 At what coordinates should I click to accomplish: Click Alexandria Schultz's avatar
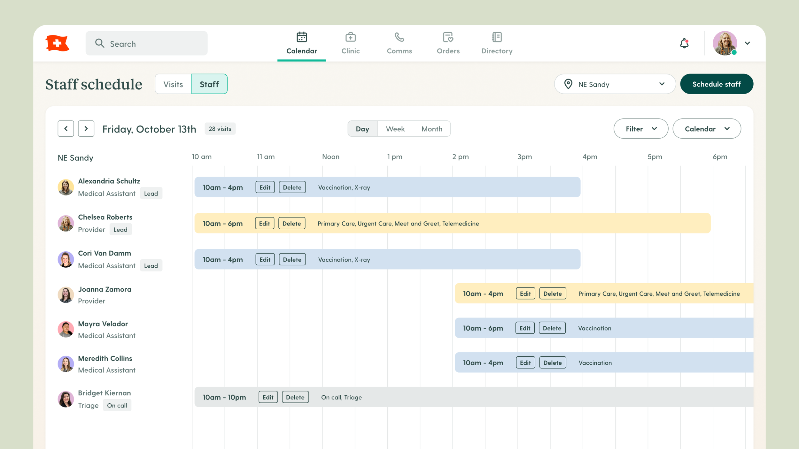click(66, 187)
